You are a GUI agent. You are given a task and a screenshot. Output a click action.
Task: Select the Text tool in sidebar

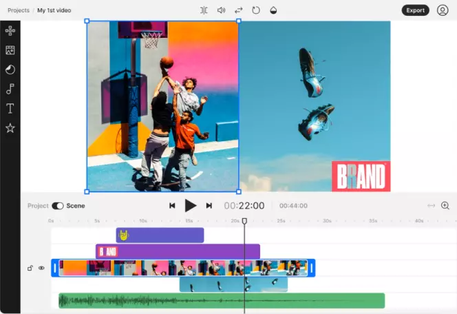tap(10, 109)
